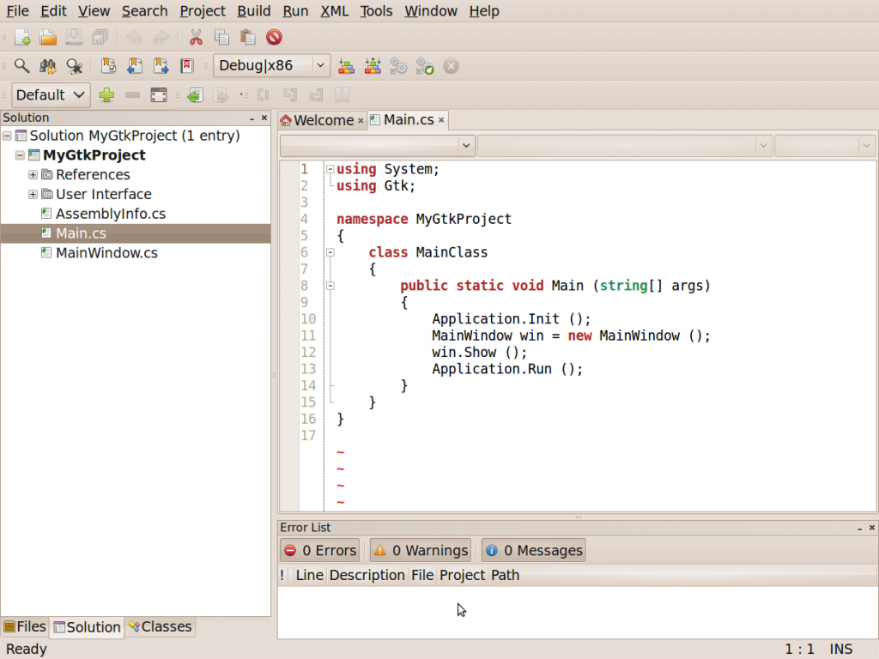Click the Paste clipboard icon
The height and width of the screenshot is (659, 879).
pos(248,38)
